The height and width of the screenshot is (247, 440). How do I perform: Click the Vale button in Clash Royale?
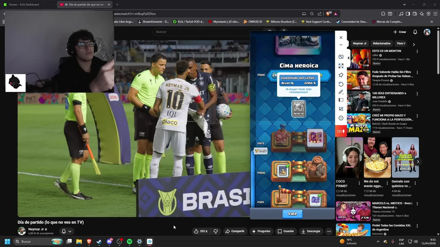point(292,214)
